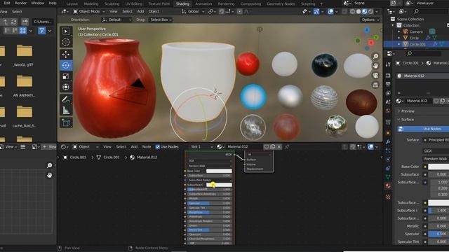Image resolution: width=449 pixels, height=252 pixels.
Task: Click the add workspace plus button
Action: click(321, 3)
